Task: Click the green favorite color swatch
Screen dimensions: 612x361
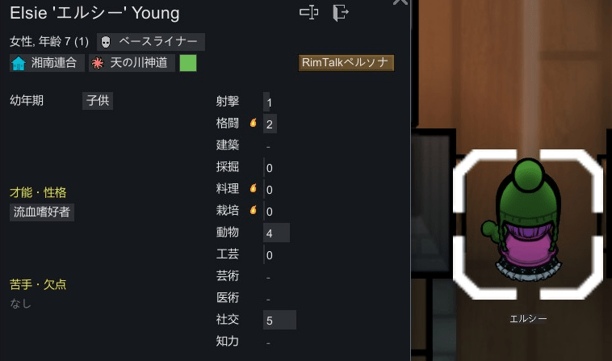Action: click(x=188, y=63)
